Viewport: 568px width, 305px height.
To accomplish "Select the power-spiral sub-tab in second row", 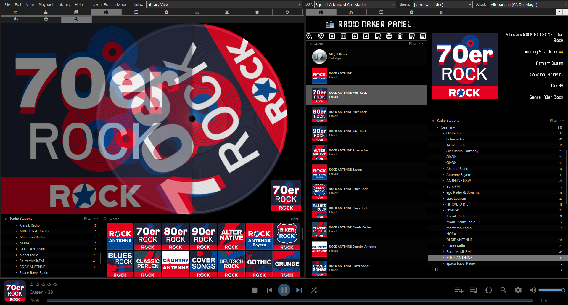I will pos(16,19).
